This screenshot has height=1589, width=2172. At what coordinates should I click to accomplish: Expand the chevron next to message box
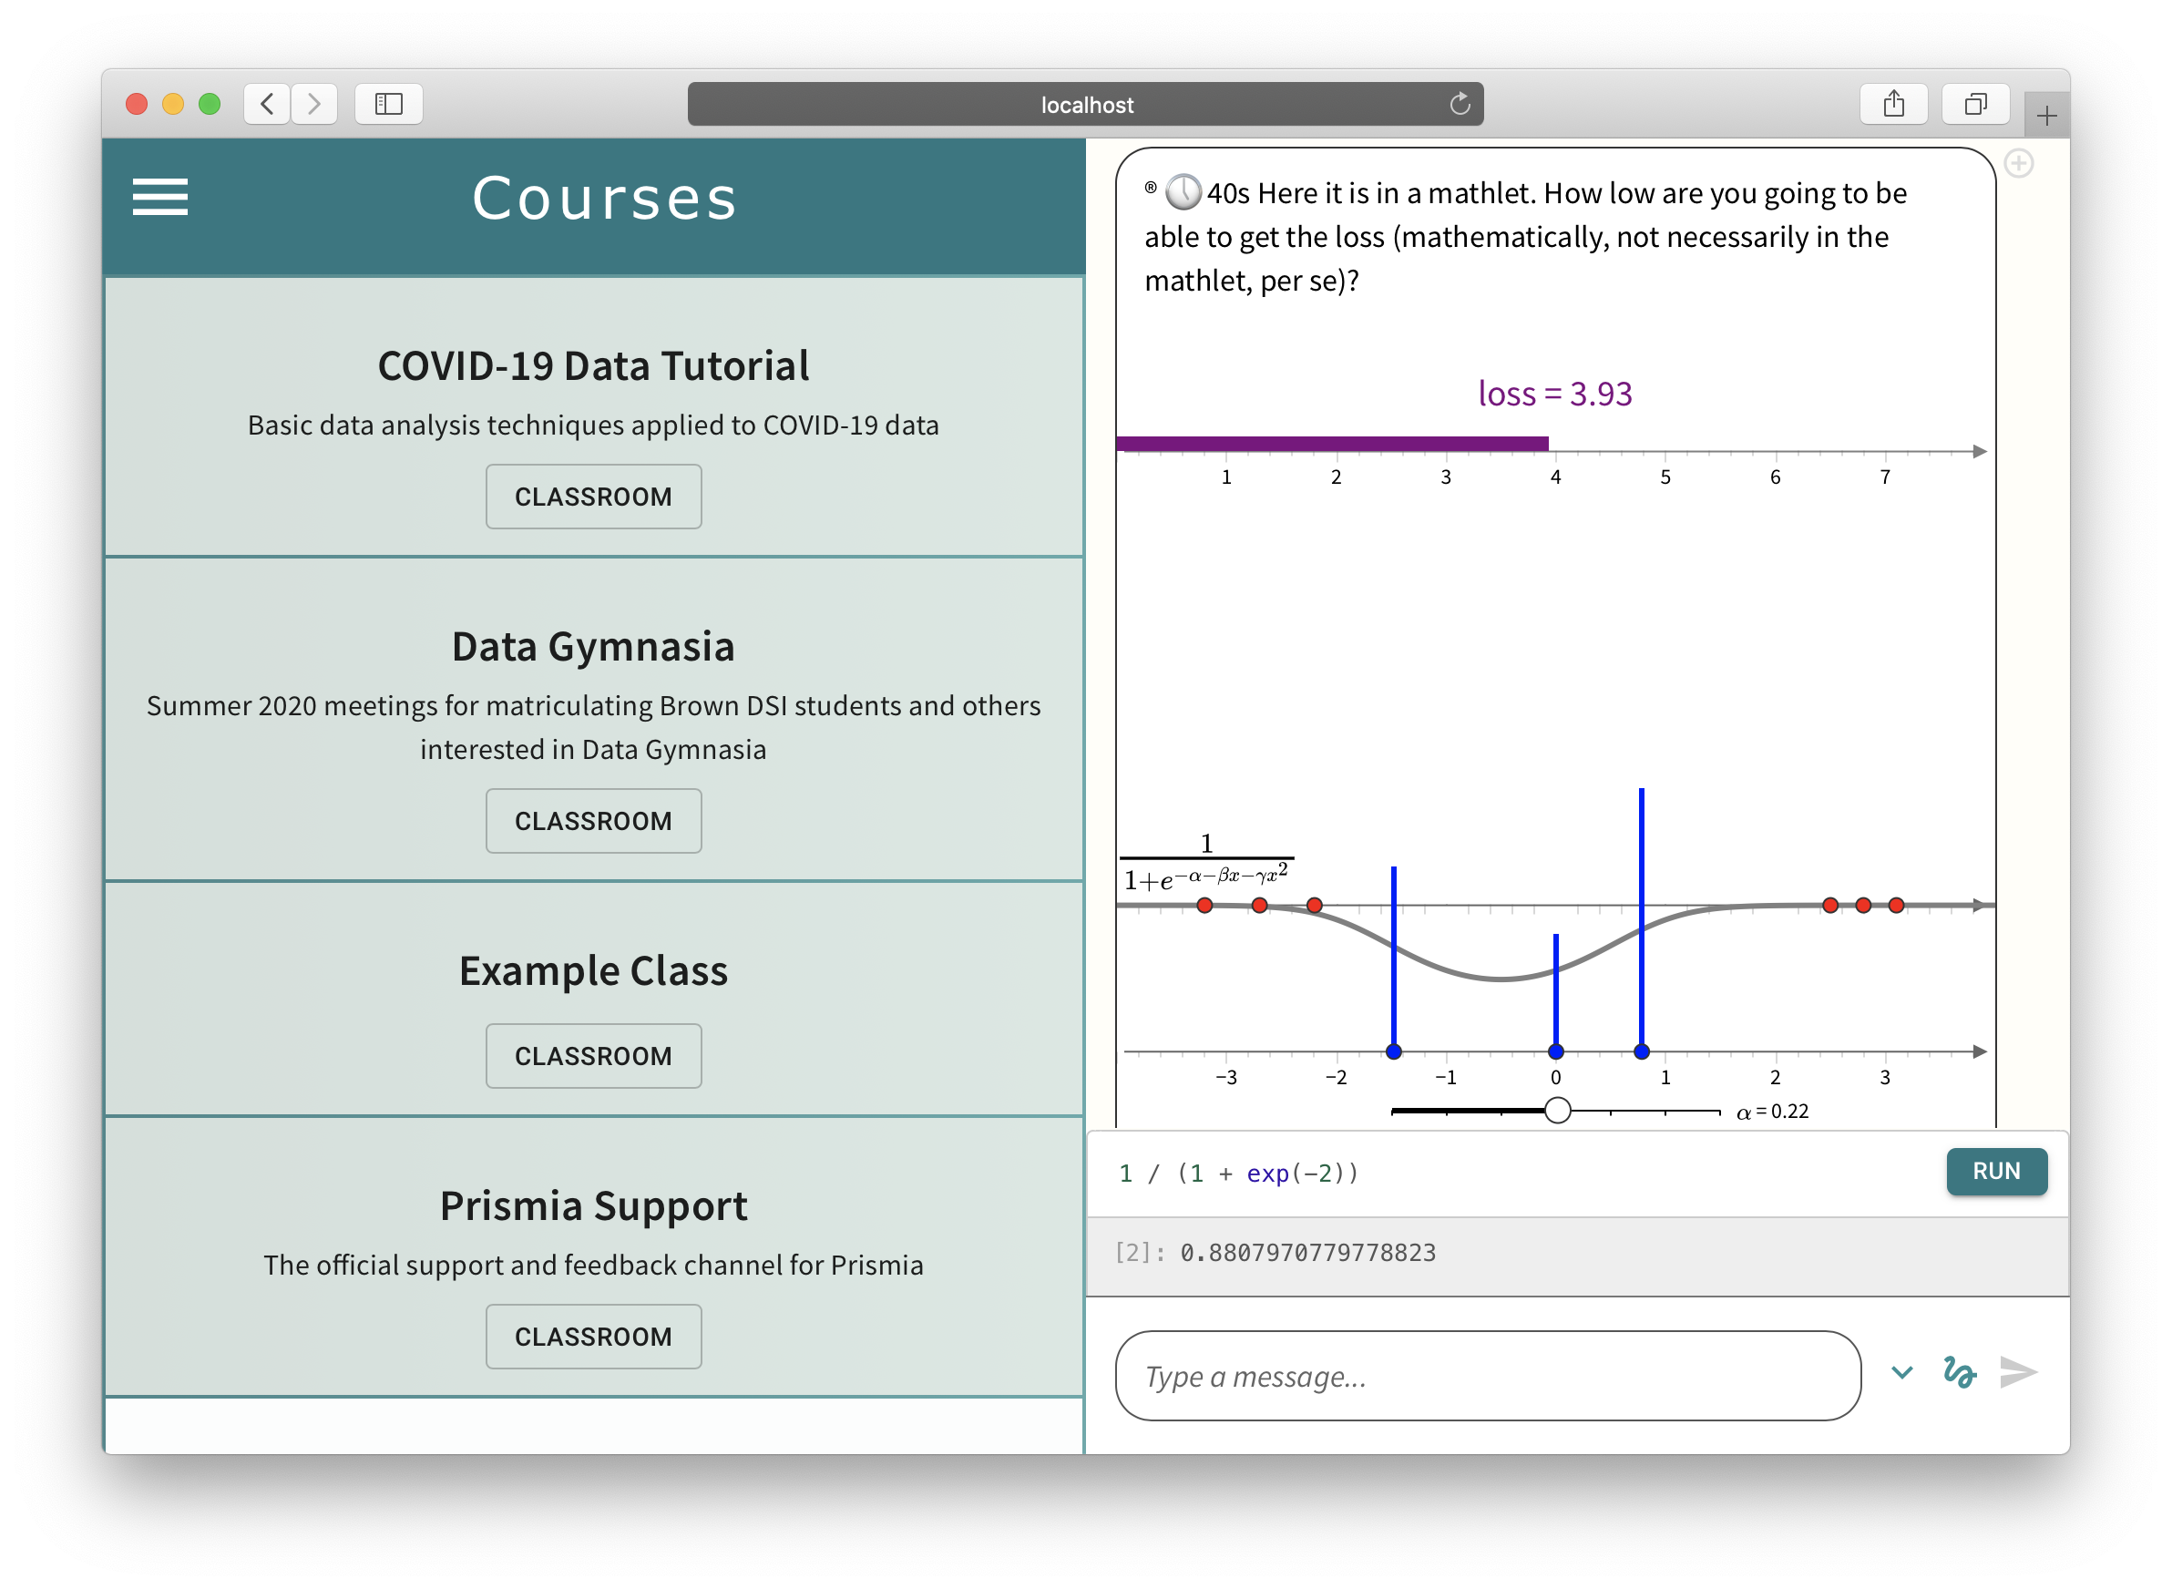point(1901,1371)
